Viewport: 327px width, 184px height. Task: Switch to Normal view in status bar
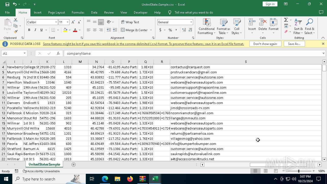pyautogui.click(x=255, y=171)
